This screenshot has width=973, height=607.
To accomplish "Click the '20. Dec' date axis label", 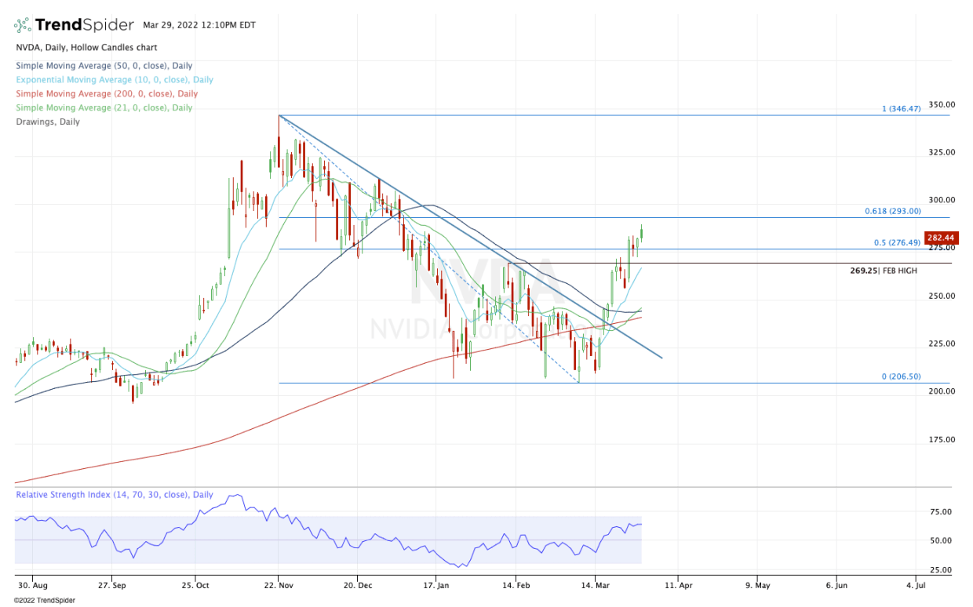I will [356, 585].
